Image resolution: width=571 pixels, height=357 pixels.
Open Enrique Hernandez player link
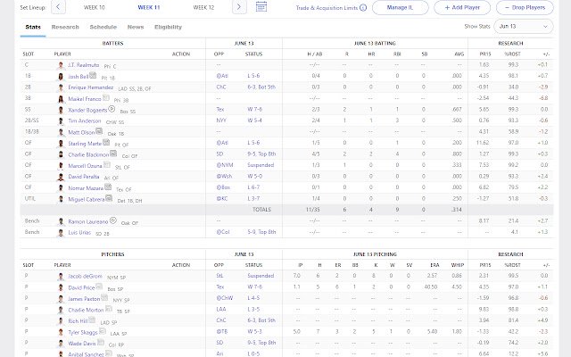point(91,87)
